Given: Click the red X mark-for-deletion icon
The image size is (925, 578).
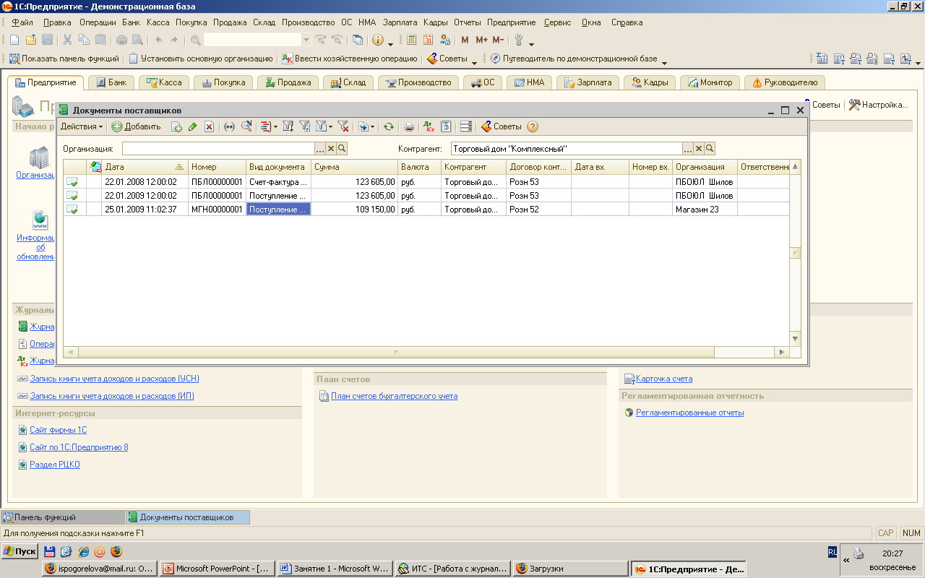Looking at the screenshot, I should pyautogui.click(x=209, y=126).
